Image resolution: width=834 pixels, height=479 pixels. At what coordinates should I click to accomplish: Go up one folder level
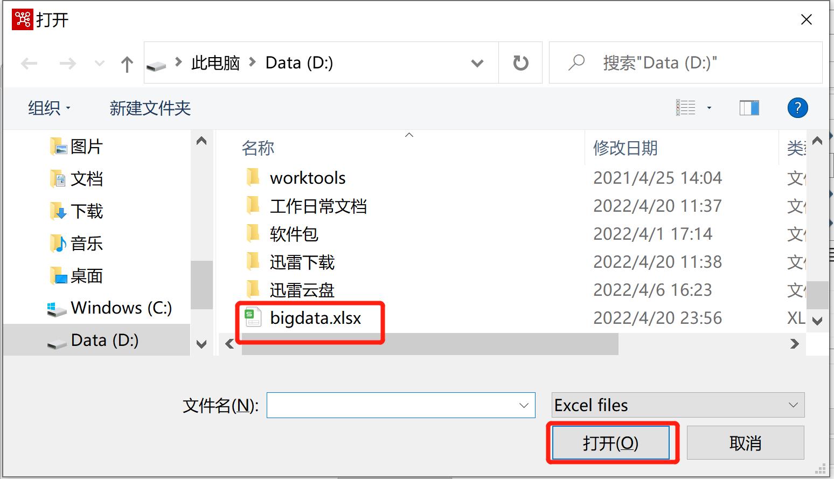point(127,64)
